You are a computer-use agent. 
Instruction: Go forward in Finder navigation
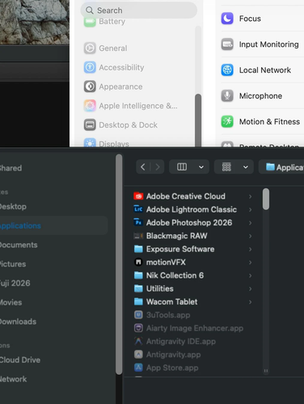[x=158, y=167]
